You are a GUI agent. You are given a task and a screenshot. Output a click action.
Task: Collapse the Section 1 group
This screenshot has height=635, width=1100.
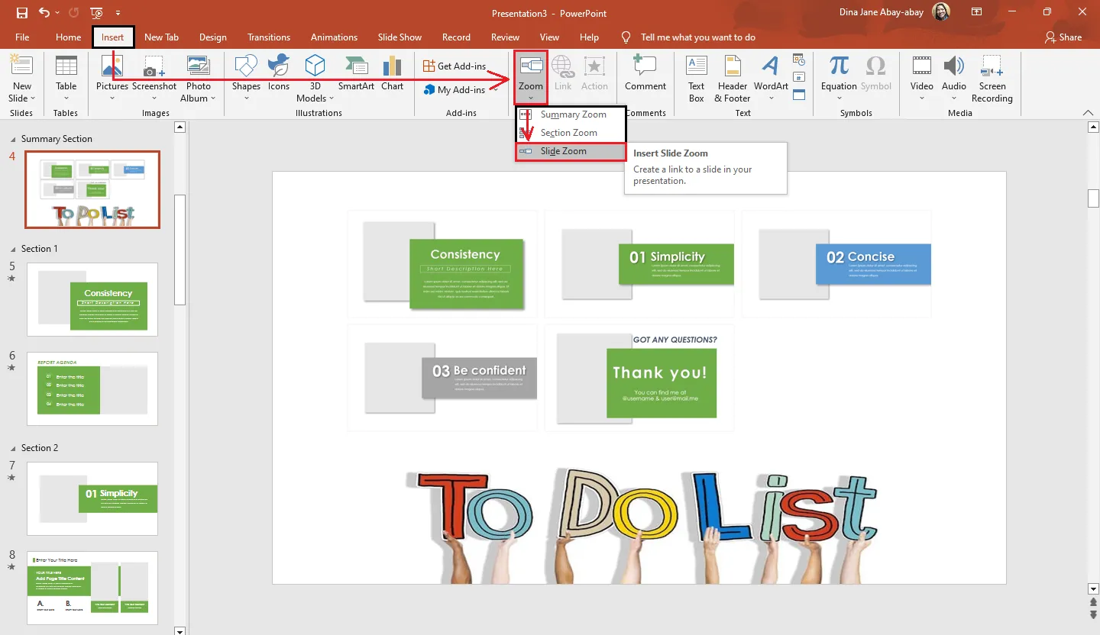tap(13, 250)
